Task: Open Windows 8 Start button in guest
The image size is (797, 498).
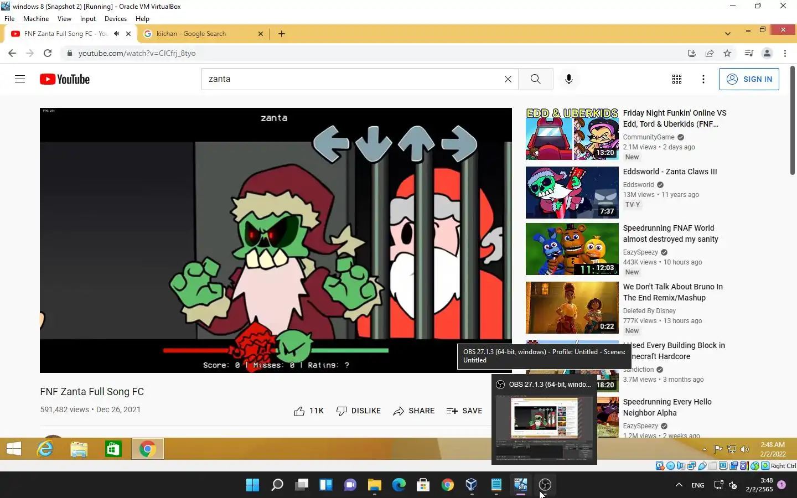Action: [14, 449]
